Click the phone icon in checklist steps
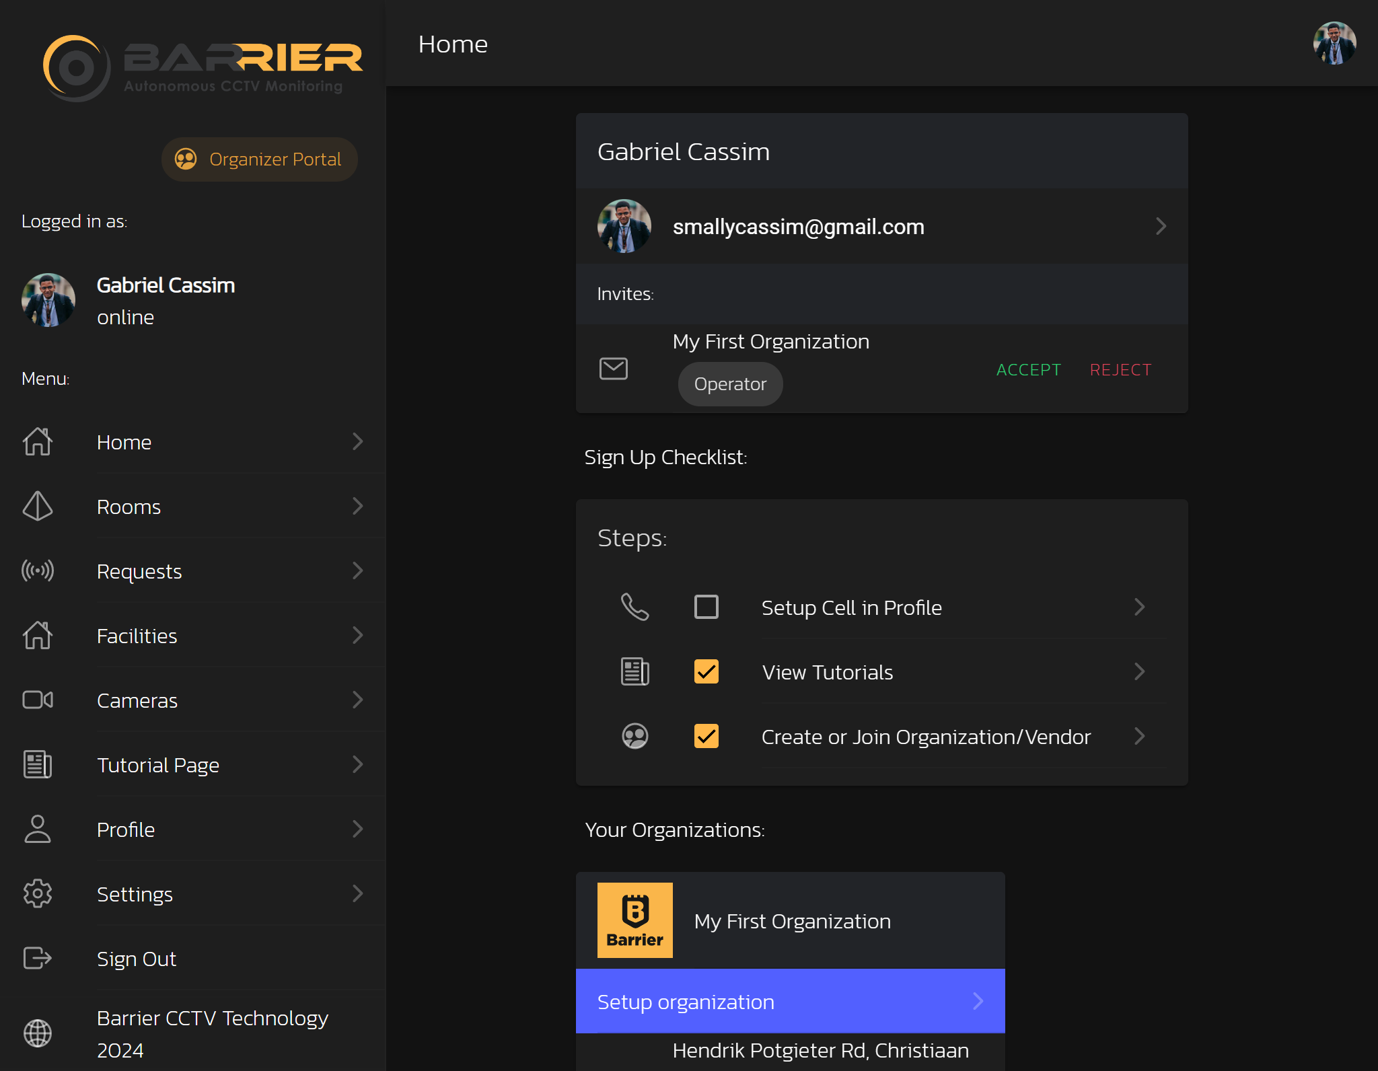This screenshot has height=1071, width=1378. coord(634,607)
